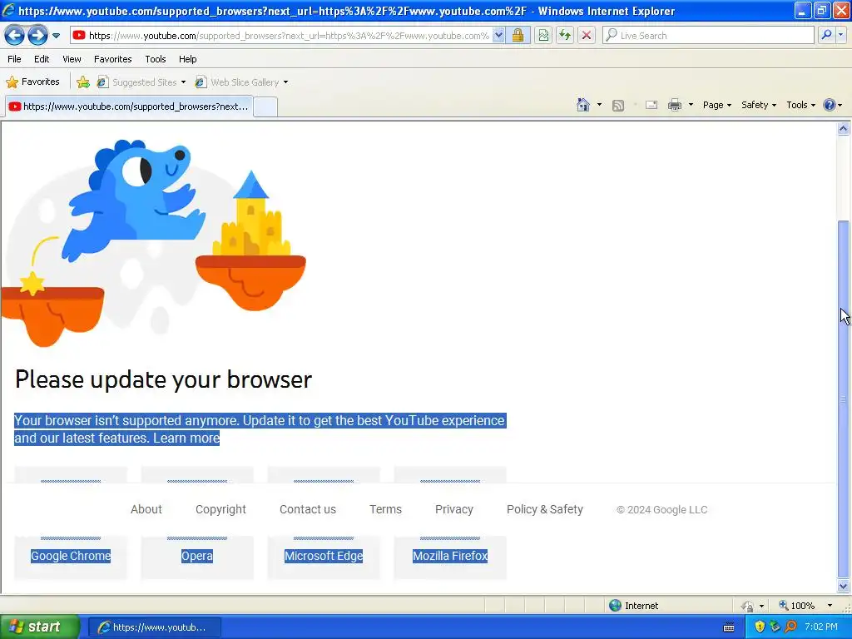Click the vertical scrollbar down arrow
The width and height of the screenshot is (852, 639).
pos(844,586)
